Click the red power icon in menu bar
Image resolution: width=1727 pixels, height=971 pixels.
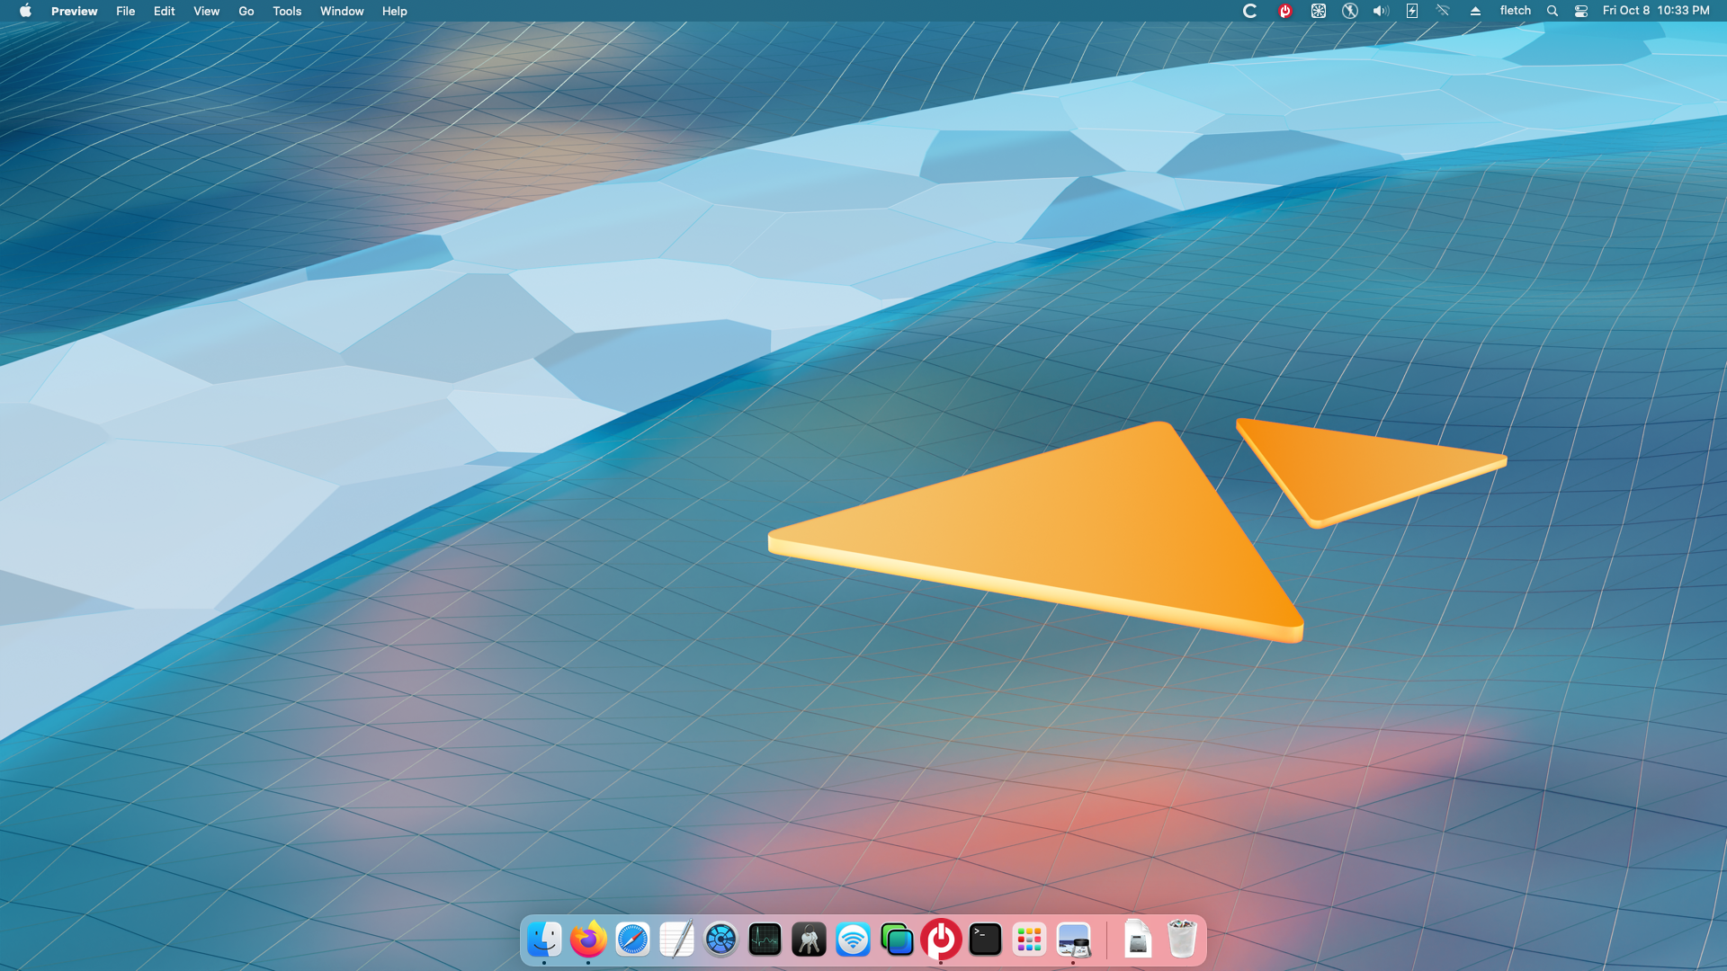[x=1284, y=11]
